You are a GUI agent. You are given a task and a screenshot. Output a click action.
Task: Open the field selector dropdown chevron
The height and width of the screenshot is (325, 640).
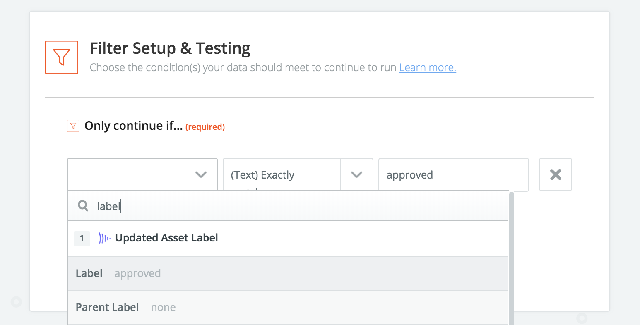pyautogui.click(x=201, y=174)
